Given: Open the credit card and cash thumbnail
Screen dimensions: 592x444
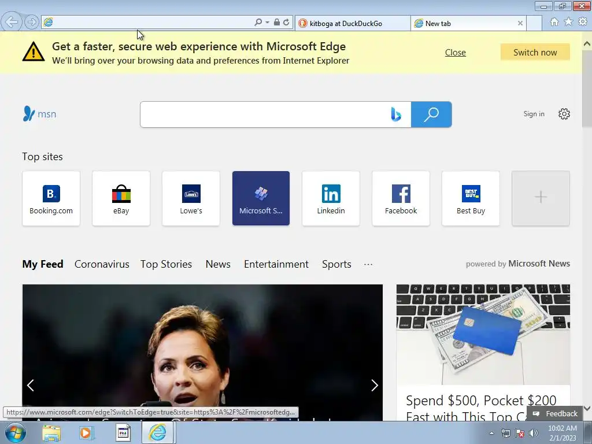Looking at the screenshot, I should pos(483,335).
